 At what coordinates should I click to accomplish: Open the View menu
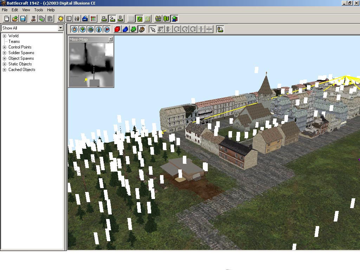(x=26, y=10)
